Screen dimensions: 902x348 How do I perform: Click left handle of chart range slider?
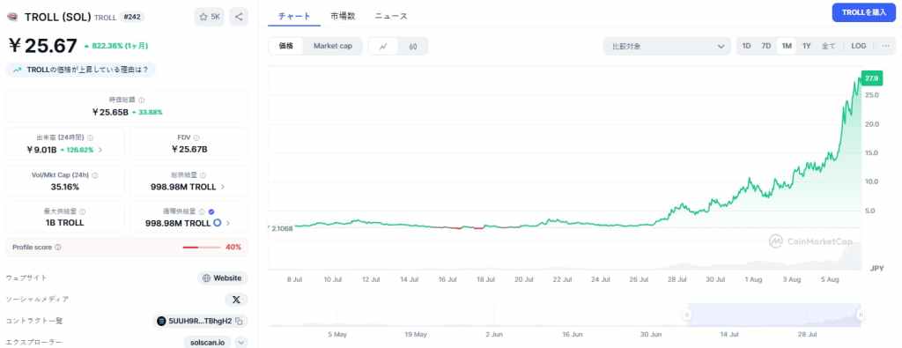pos(686,315)
